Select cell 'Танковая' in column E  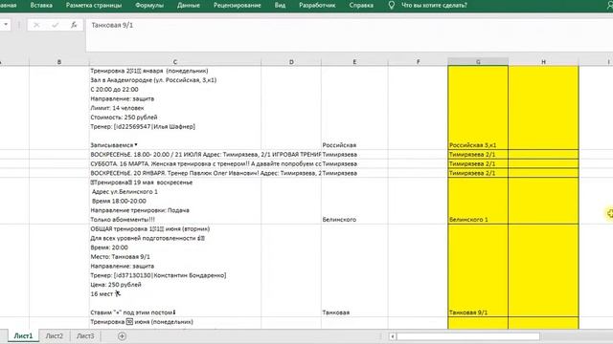[x=354, y=270]
